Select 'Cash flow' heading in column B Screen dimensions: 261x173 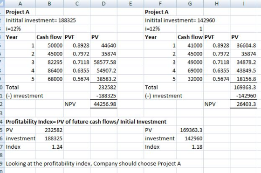click(49, 37)
